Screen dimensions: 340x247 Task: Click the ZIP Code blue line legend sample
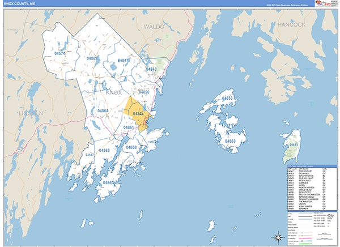305,219
